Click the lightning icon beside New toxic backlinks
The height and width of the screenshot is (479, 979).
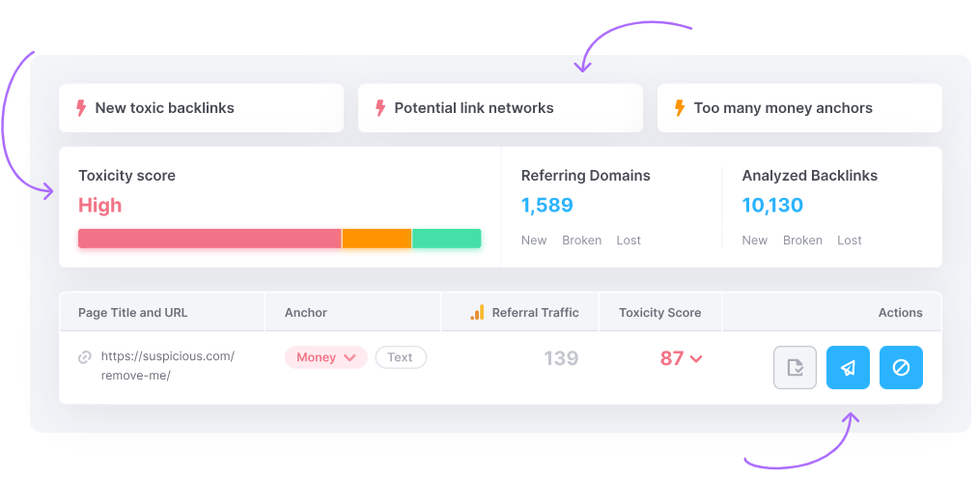pyautogui.click(x=81, y=108)
